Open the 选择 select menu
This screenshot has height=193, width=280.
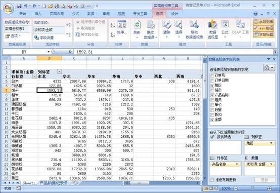(178, 29)
